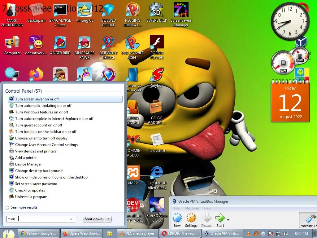Open the XMPP desktop icon
The width and height of the screenshot is (317, 238).
[x=133, y=175]
